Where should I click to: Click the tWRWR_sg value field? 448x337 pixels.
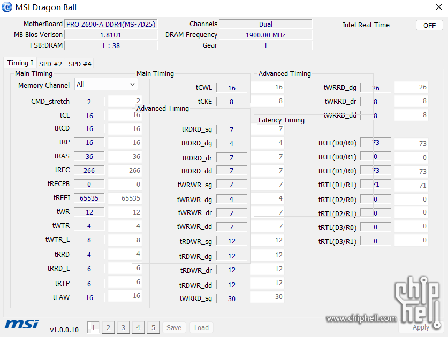pos(231,185)
